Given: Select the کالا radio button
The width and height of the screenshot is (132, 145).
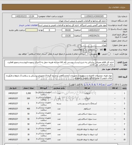Looking at the screenshot, I should [x=105, y=50].
